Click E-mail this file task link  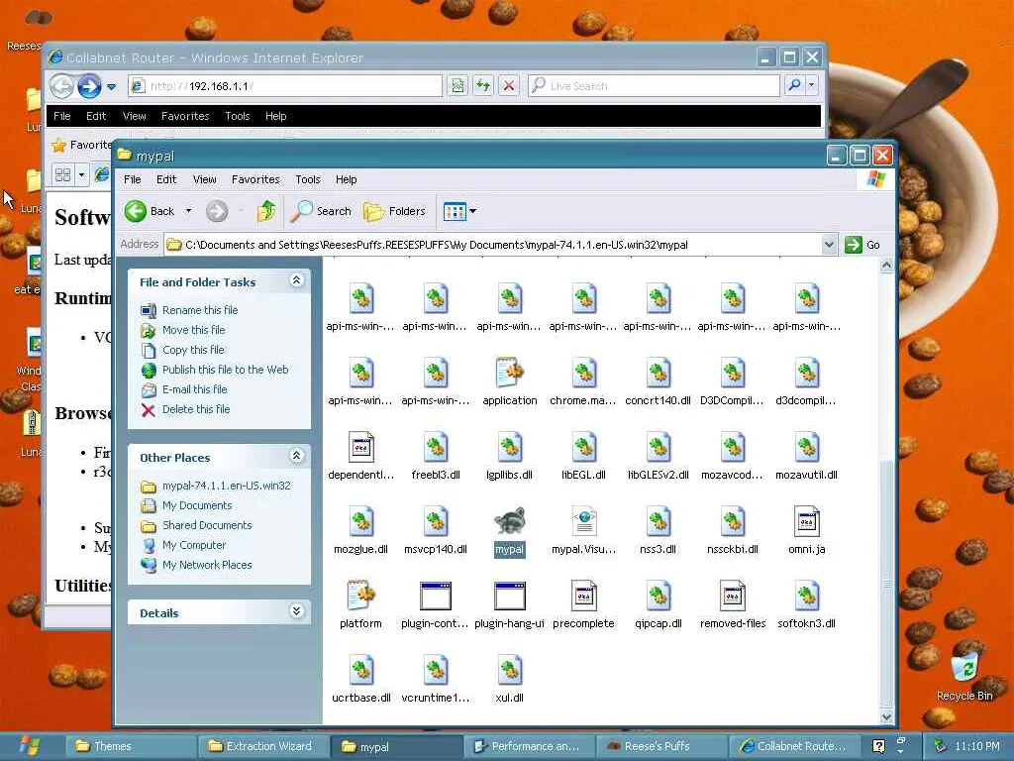click(194, 389)
